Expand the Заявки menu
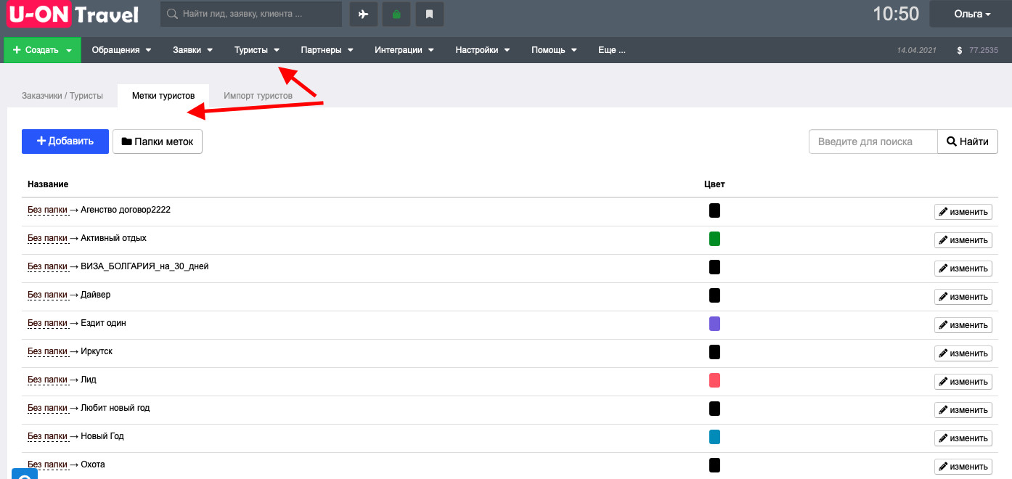The width and height of the screenshot is (1012, 479). point(193,50)
